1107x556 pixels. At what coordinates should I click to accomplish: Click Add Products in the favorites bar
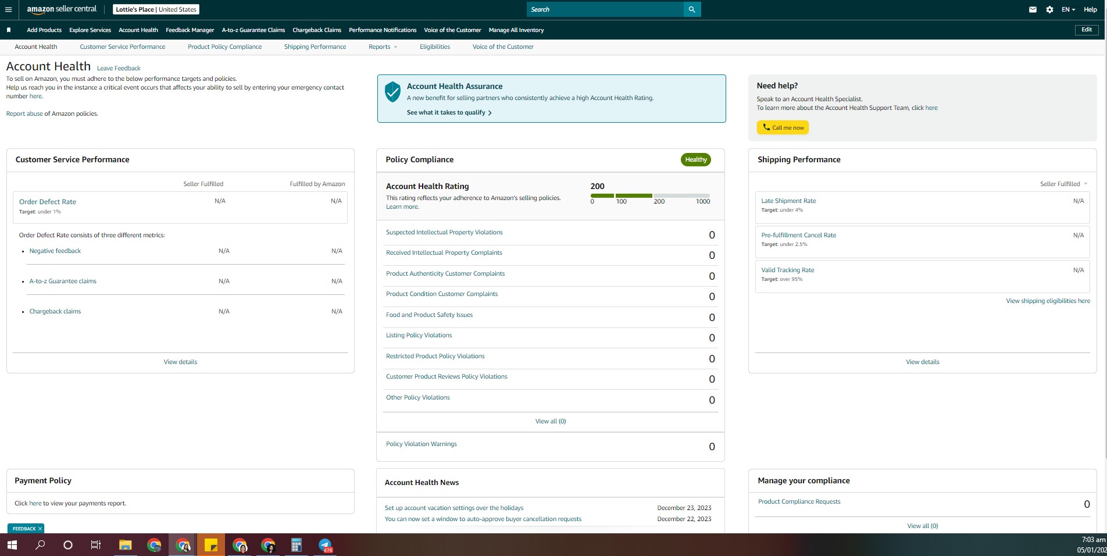click(x=44, y=30)
